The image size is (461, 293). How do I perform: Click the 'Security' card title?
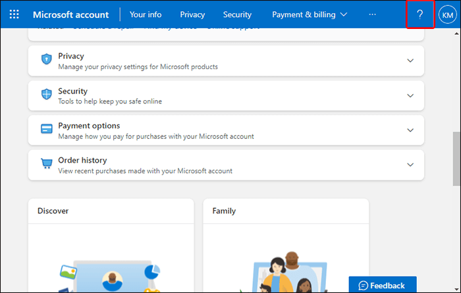point(72,91)
